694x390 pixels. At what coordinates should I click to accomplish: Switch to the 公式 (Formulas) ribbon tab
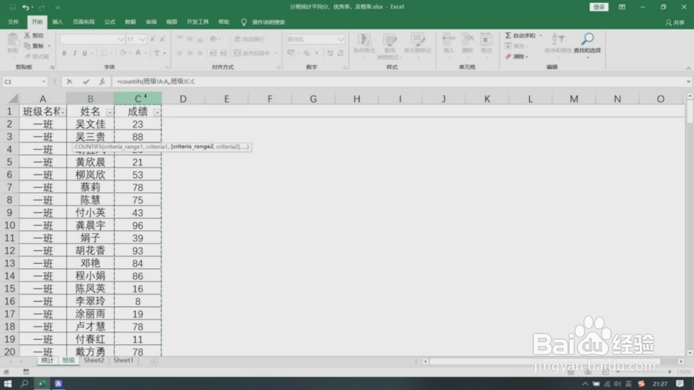(x=110, y=22)
